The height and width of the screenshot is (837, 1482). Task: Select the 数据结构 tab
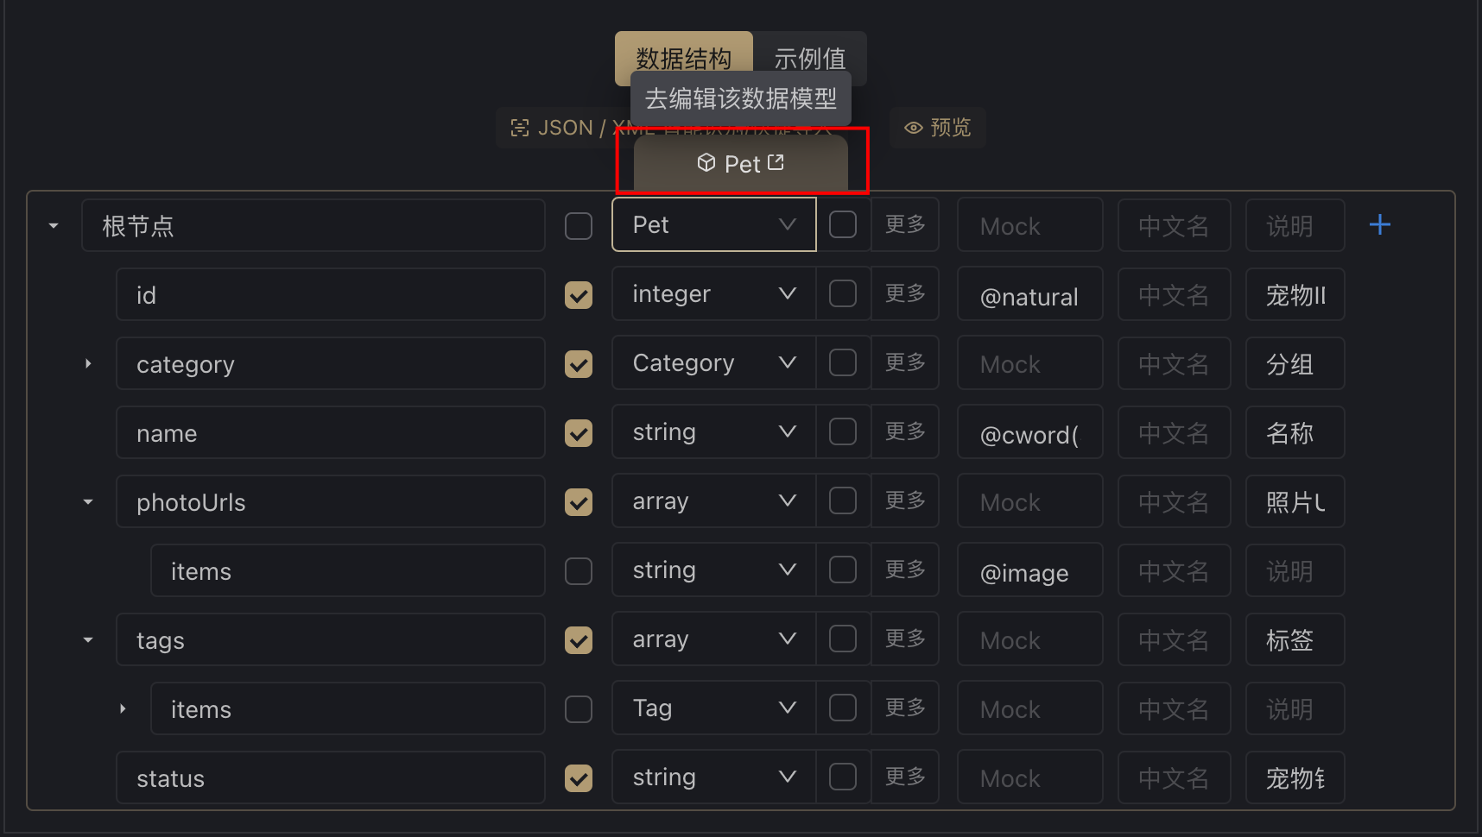click(684, 59)
